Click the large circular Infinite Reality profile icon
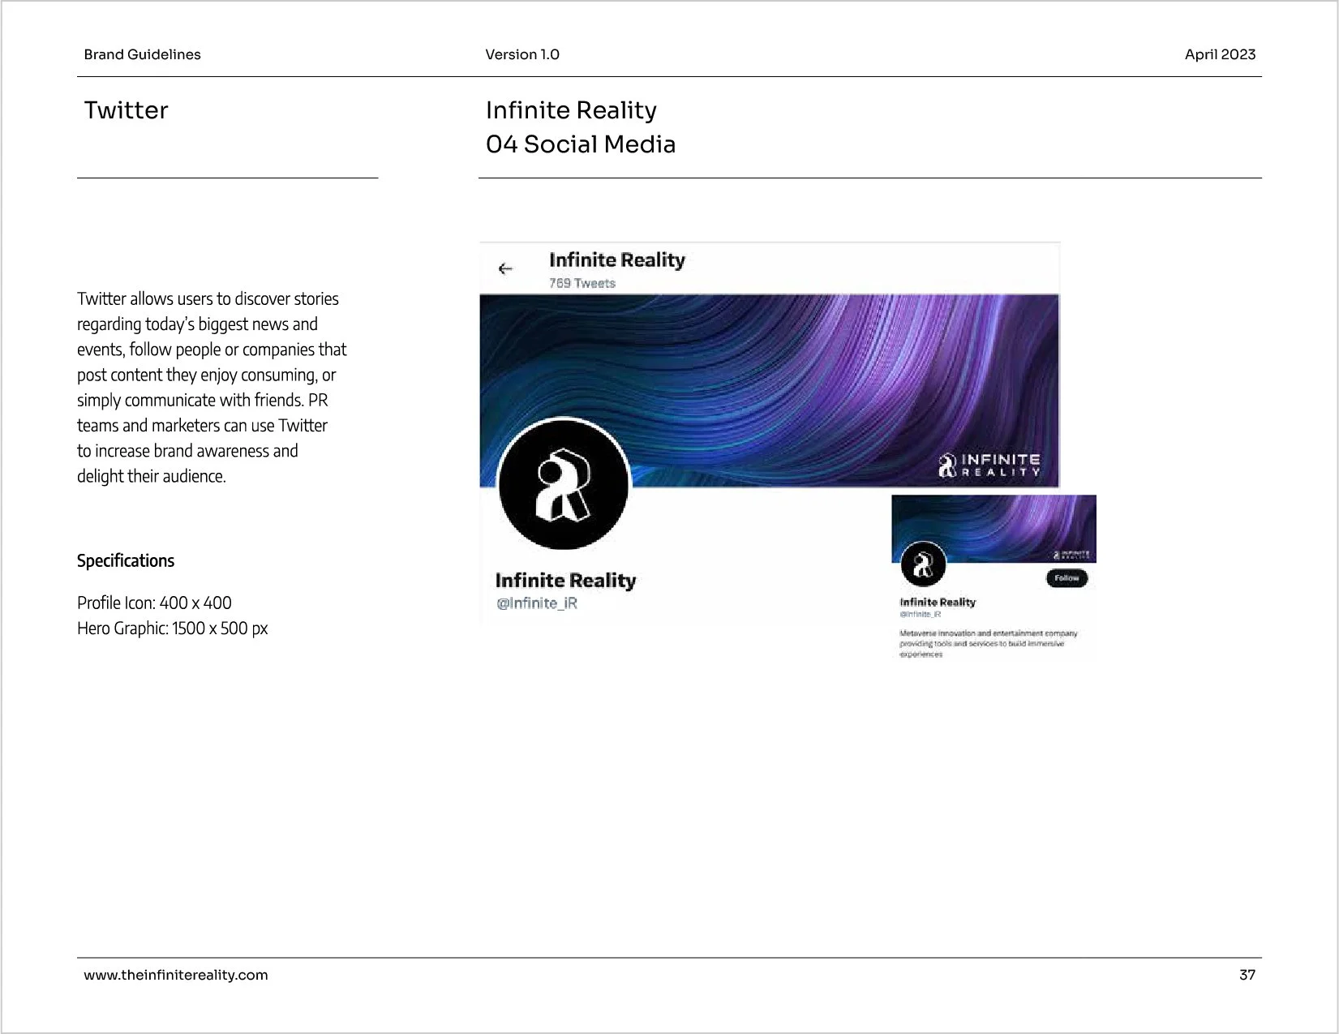Screen dimensions: 1339x1034 pos(564,486)
